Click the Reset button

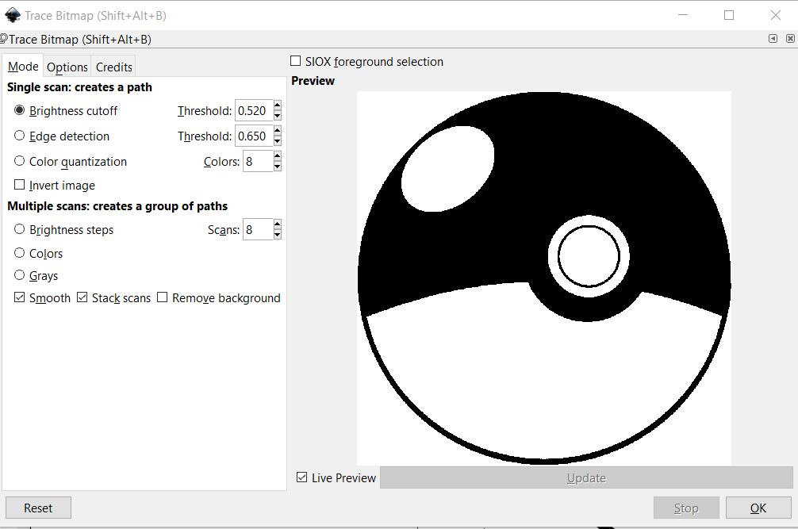(38, 508)
